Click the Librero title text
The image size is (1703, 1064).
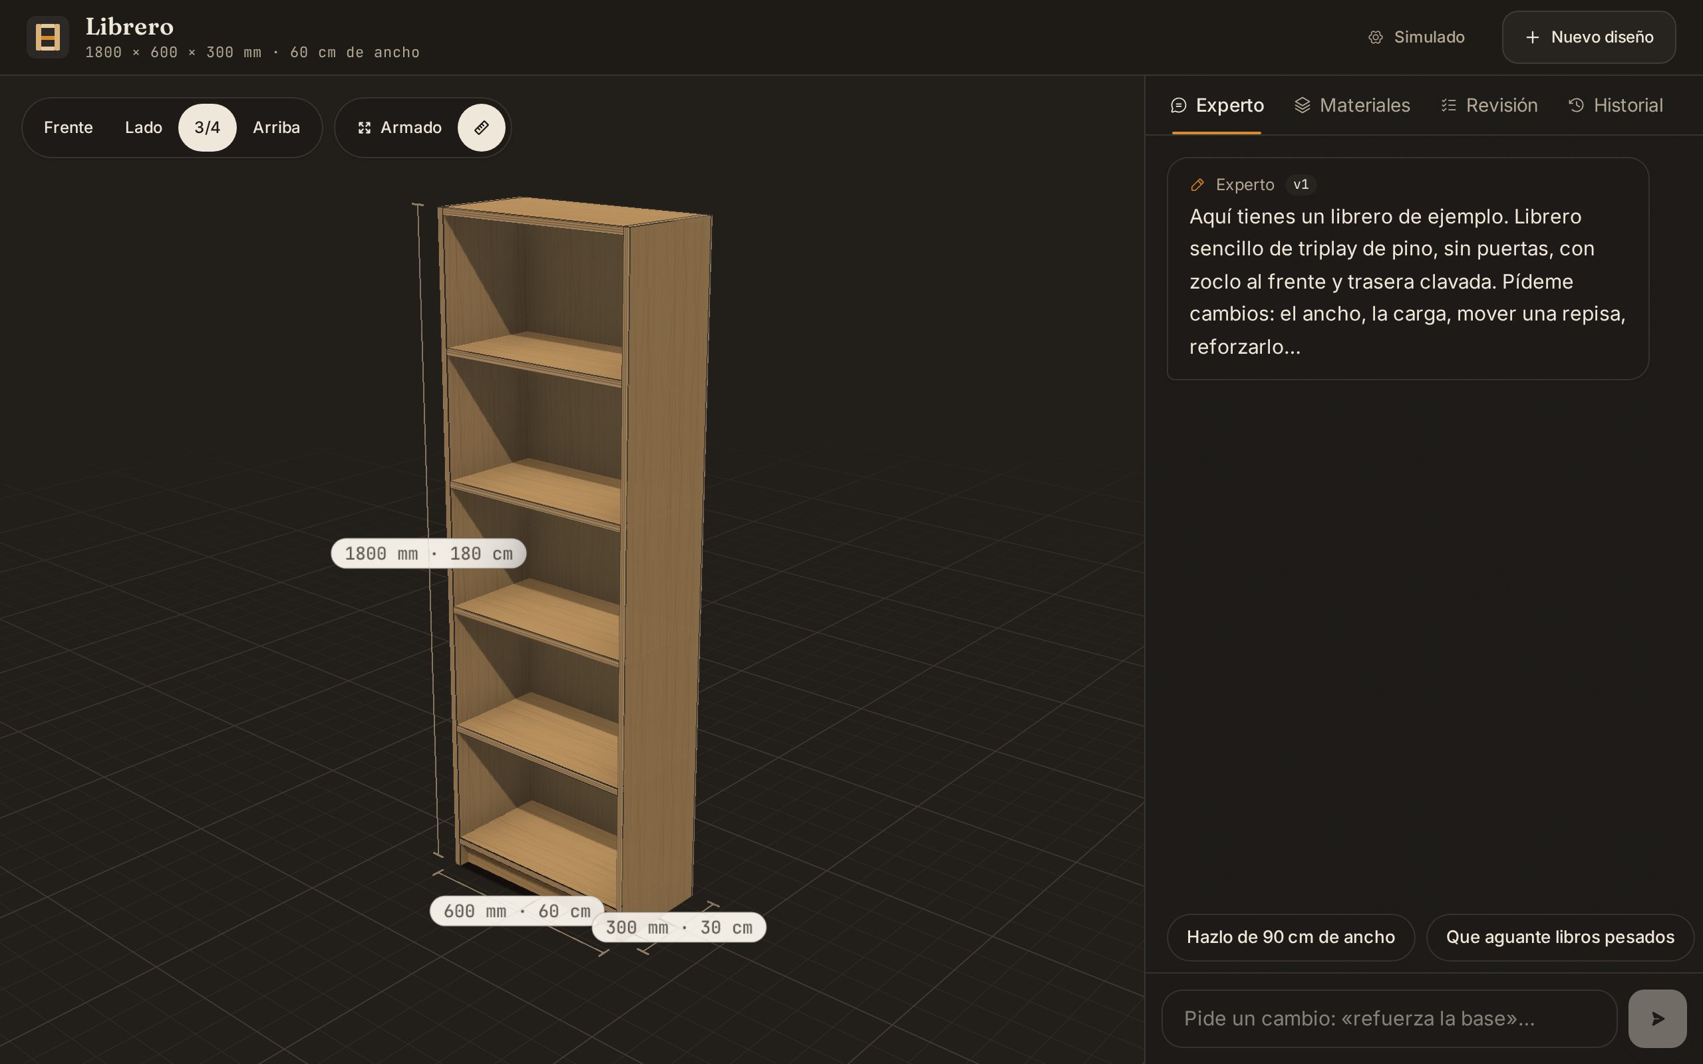(130, 27)
